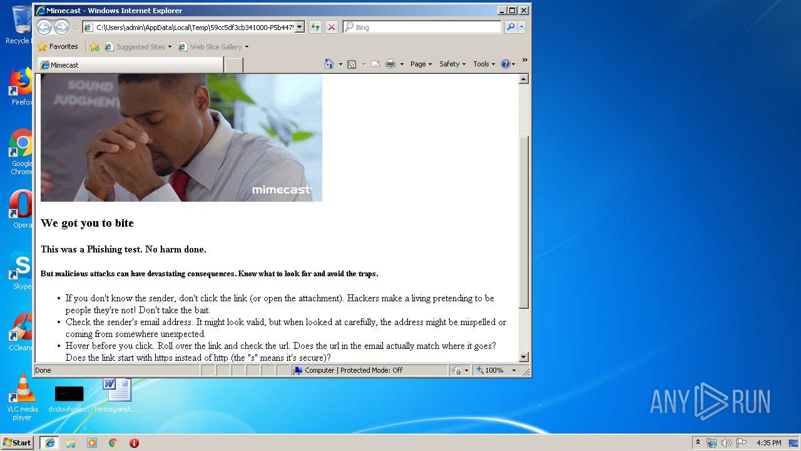Open media player taskbar icon
Viewport: 801px width, 451px height.
click(x=92, y=443)
